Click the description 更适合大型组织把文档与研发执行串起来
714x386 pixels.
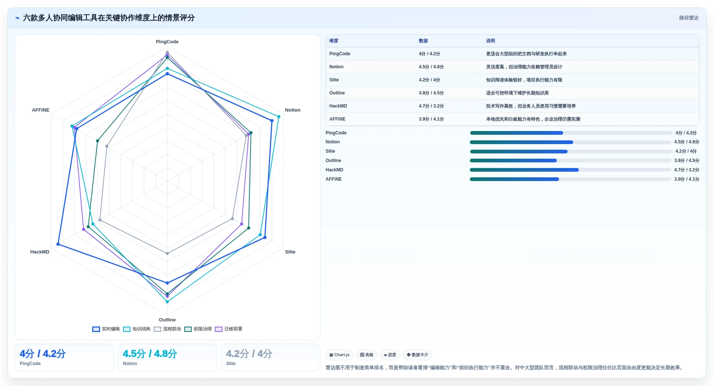(x=526, y=54)
